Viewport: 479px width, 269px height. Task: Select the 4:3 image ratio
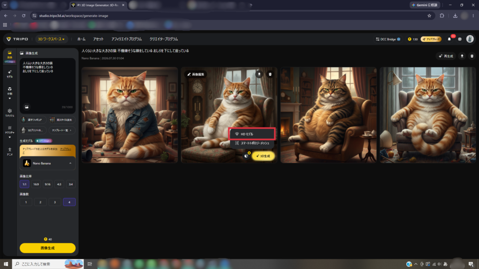[59, 184]
